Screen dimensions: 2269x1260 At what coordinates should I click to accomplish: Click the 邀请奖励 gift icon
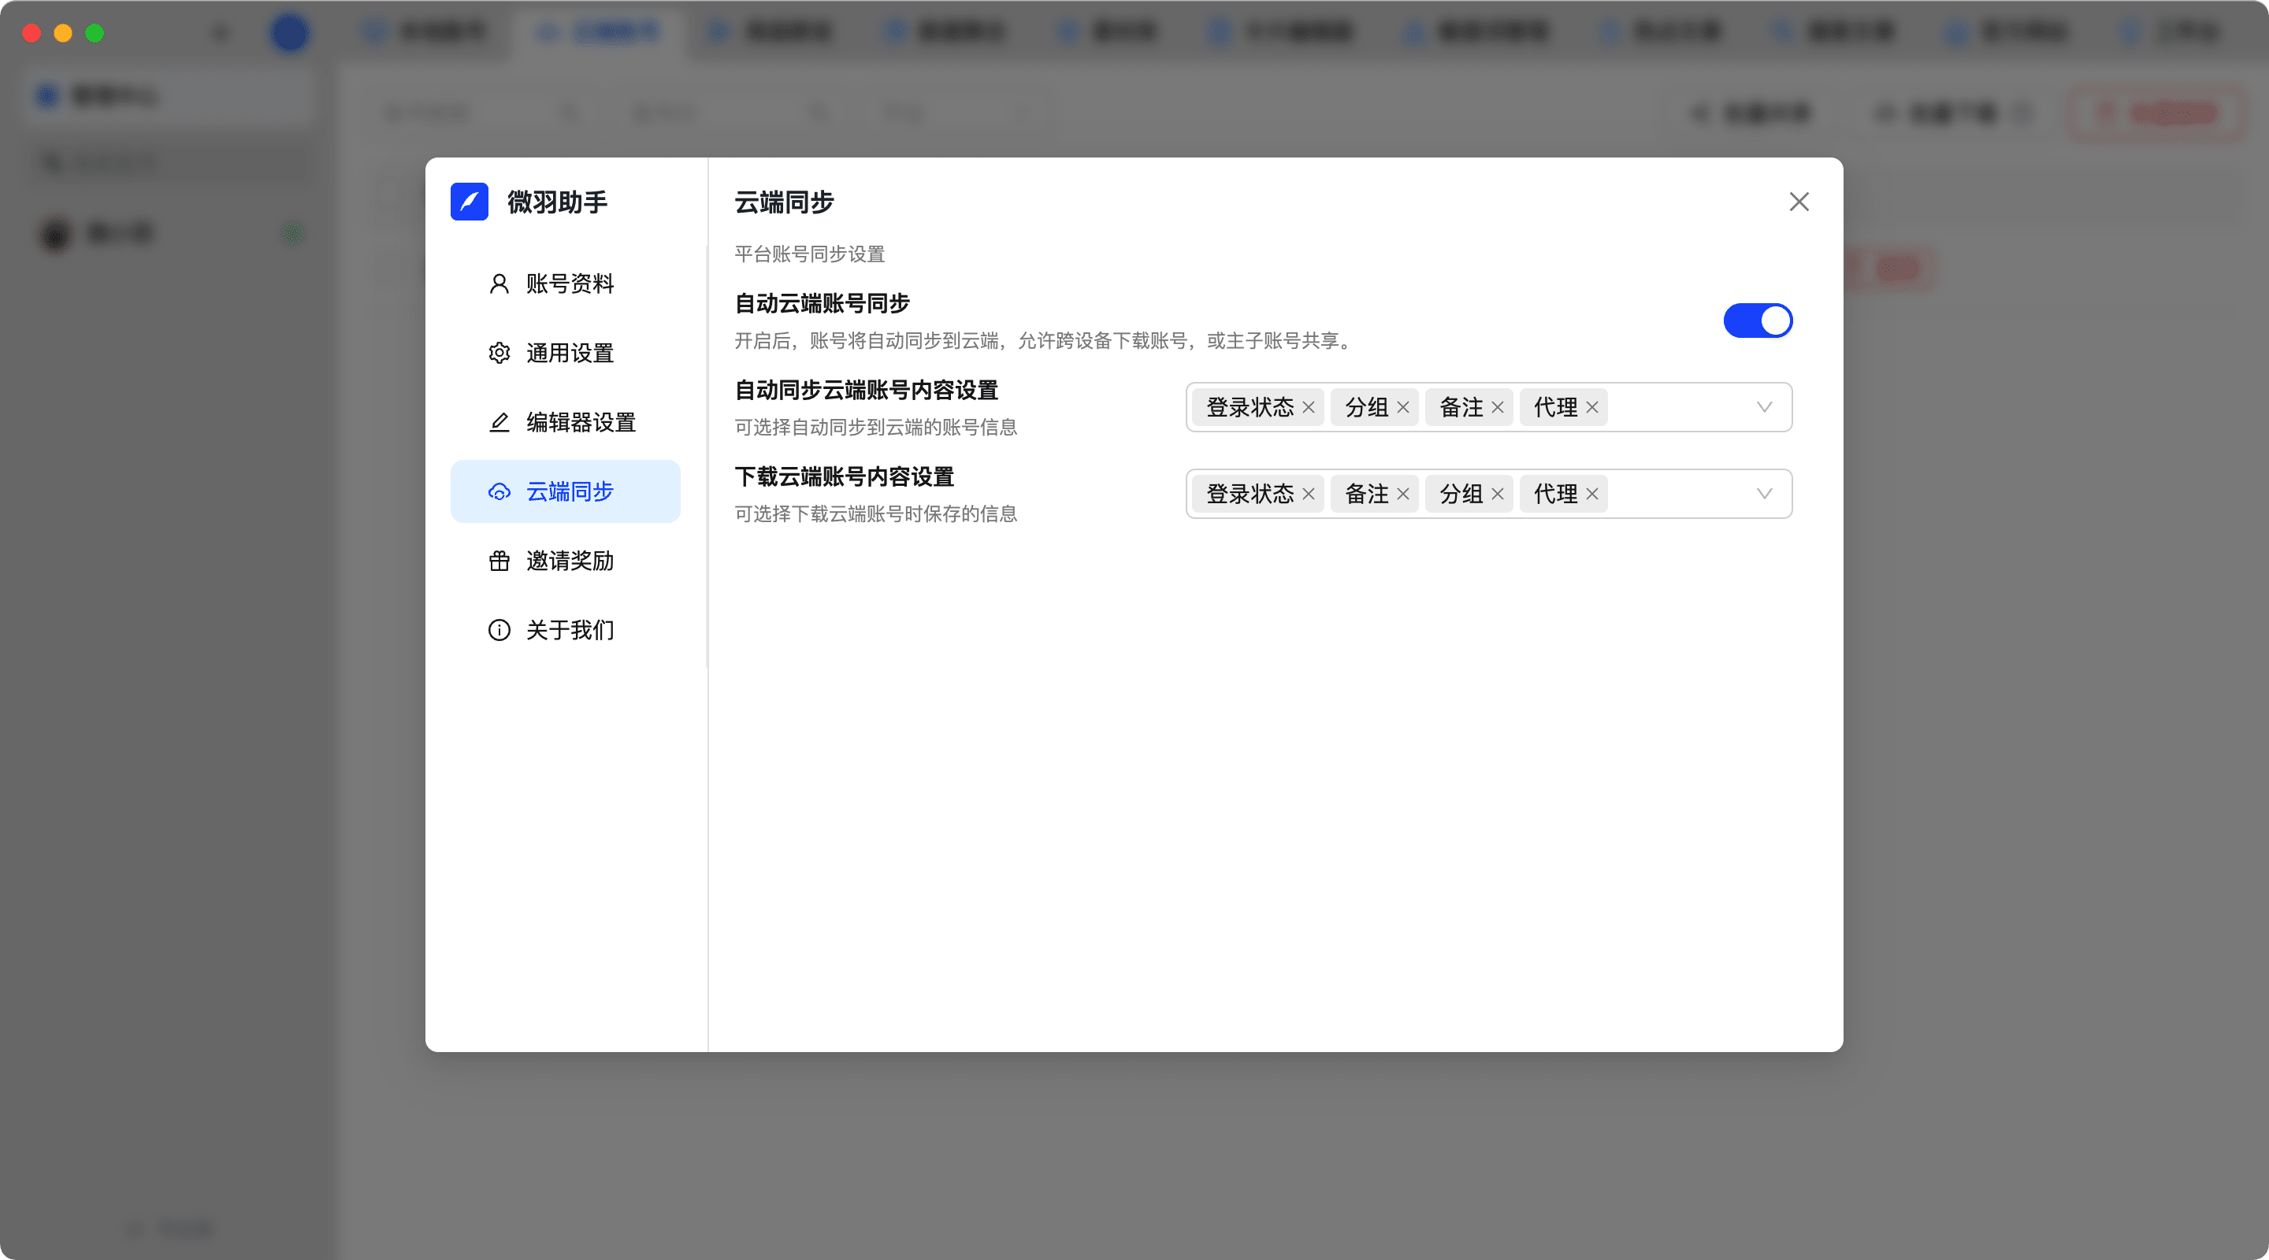pos(499,561)
